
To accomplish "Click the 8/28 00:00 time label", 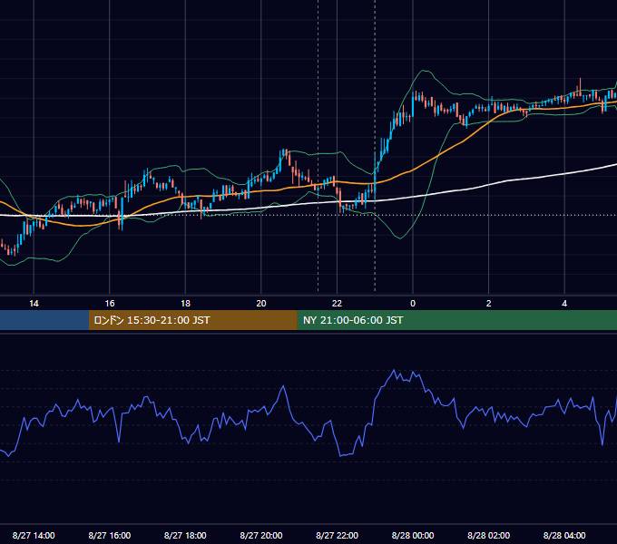I will pyautogui.click(x=413, y=535).
